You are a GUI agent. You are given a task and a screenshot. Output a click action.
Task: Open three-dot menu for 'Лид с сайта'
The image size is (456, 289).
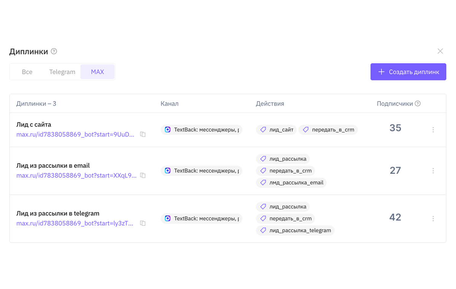coord(433,130)
